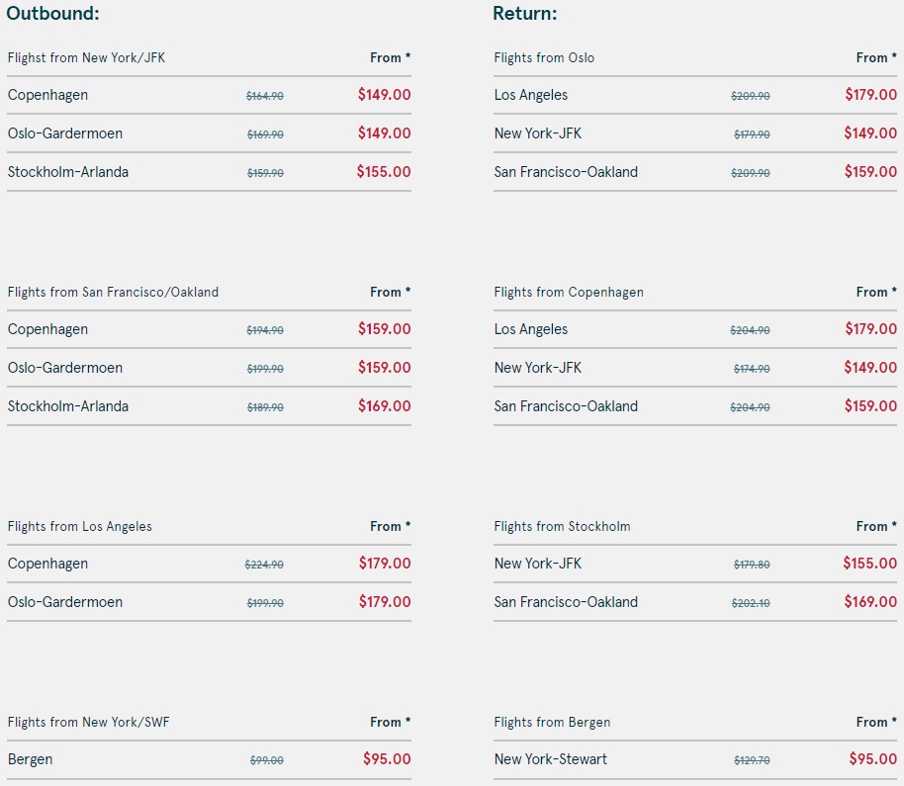Click Stockholm-Arlanda $169.00 outbound fare
The width and height of the screenshot is (904, 786).
click(x=384, y=406)
